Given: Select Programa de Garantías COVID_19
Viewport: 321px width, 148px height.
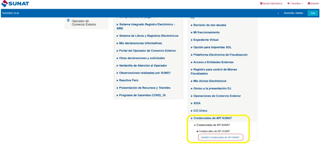Looking at the screenshot, I should pos(142,95).
